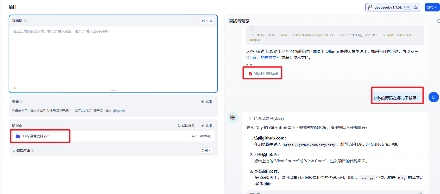Image resolution: width=440 pixels, height=194 pixels.
Task: Click the deepseek model provider icon
Action: (x=370, y=7)
